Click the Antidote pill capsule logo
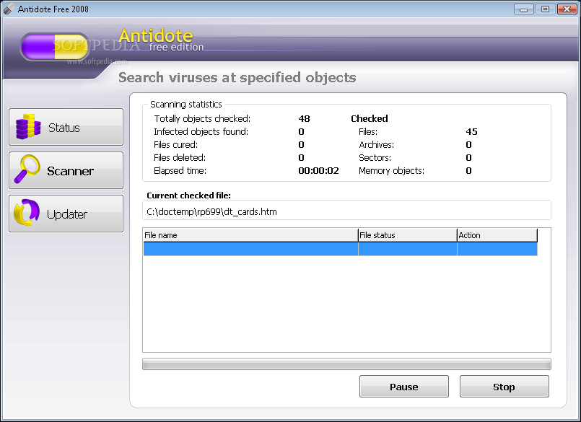Image resolution: width=581 pixels, height=422 pixels. (x=55, y=47)
